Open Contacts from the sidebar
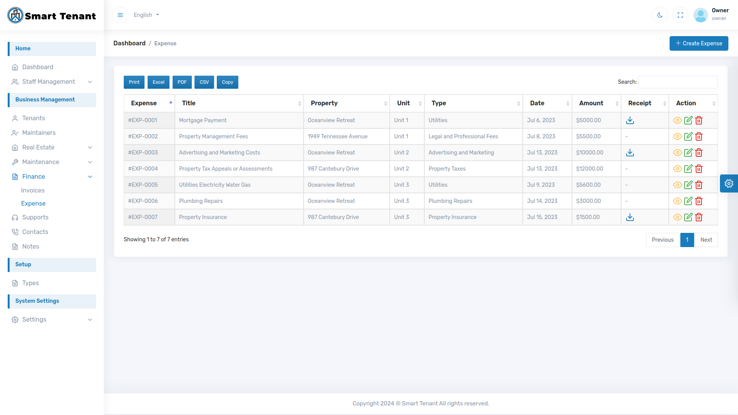Viewport: 738px width, 415px height. point(35,232)
